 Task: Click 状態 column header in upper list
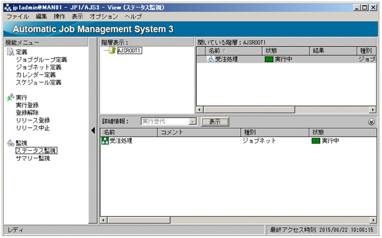(x=286, y=51)
